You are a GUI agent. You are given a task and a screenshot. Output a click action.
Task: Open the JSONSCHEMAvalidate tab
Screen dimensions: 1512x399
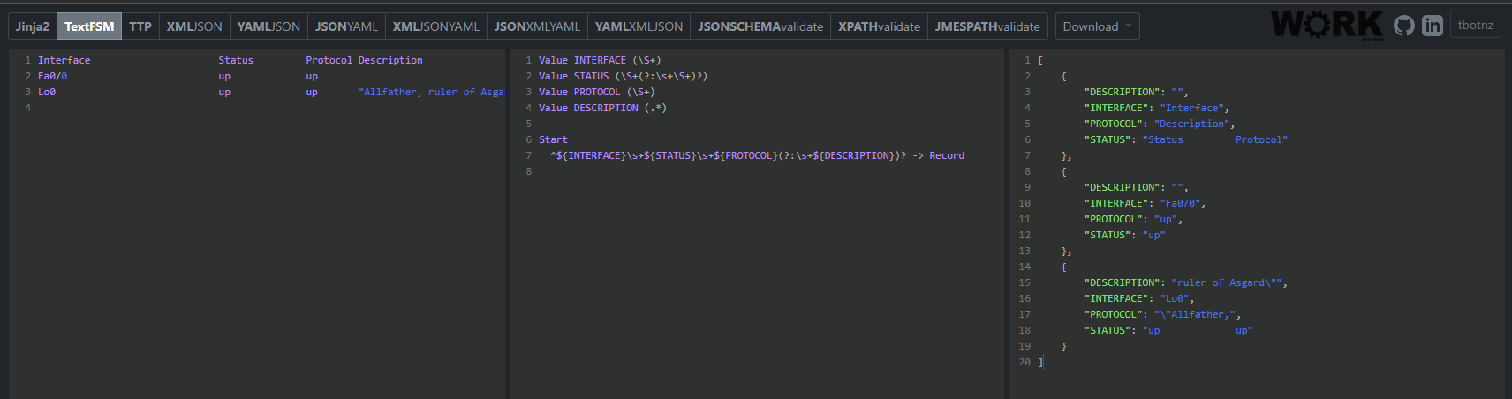pyautogui.click(x=760, y=26)
